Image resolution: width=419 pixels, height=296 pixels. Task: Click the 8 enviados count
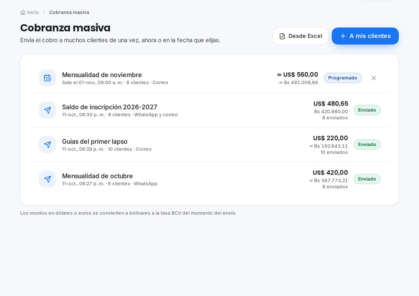click(335, 118)
